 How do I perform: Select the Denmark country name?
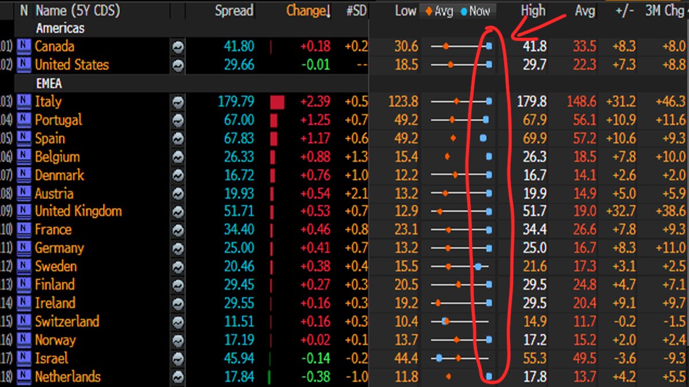[x=59, y=175]
